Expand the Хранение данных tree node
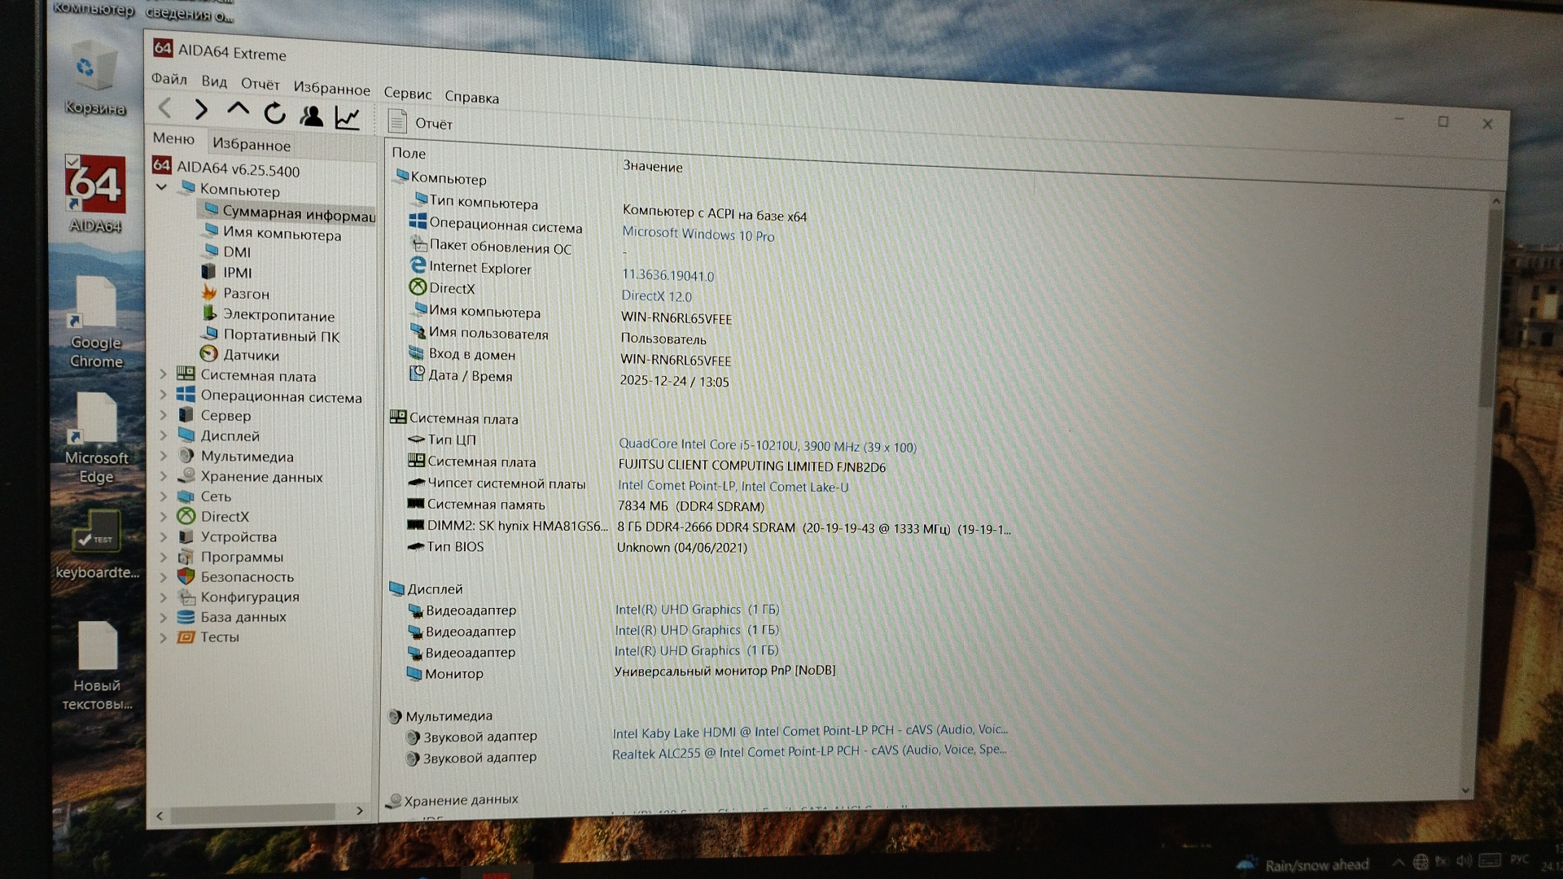 click(x=163, y=476)
